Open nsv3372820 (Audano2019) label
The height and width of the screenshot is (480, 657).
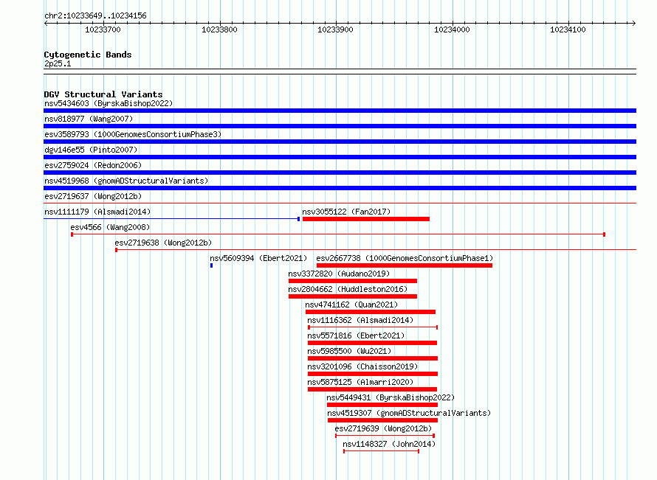339,274
